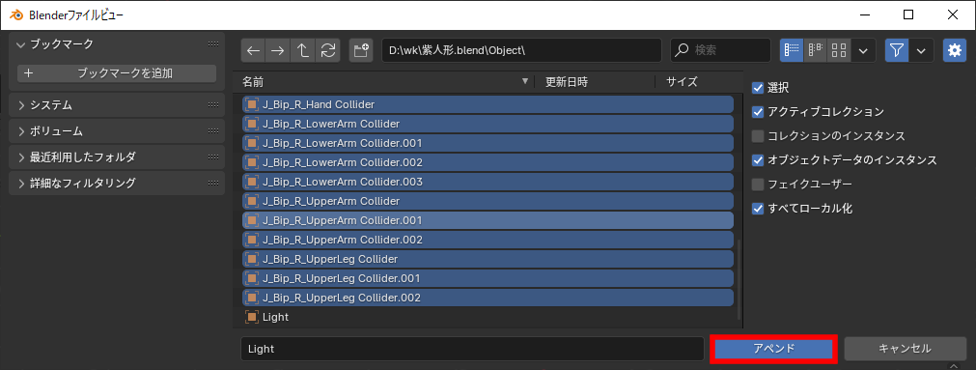
Task: Click the file list vertical scrollbar
Action: (739, 279)
